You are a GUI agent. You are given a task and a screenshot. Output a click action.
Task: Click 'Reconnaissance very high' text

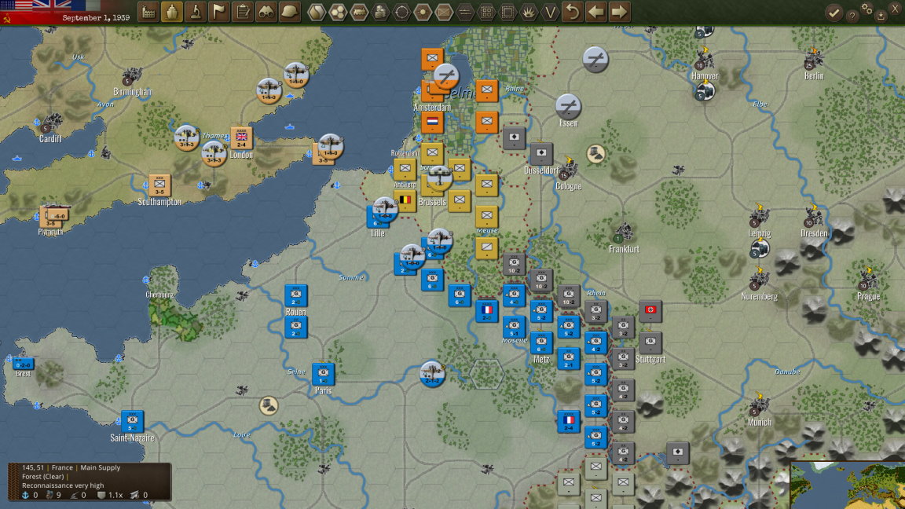click(63, 485)
